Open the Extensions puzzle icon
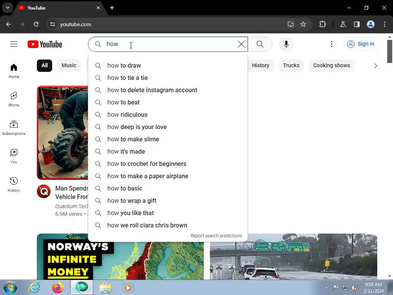 click(322, 24)
